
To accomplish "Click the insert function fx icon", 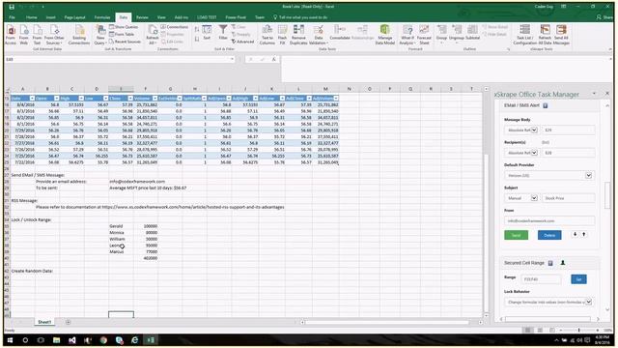I will (273, 59).
